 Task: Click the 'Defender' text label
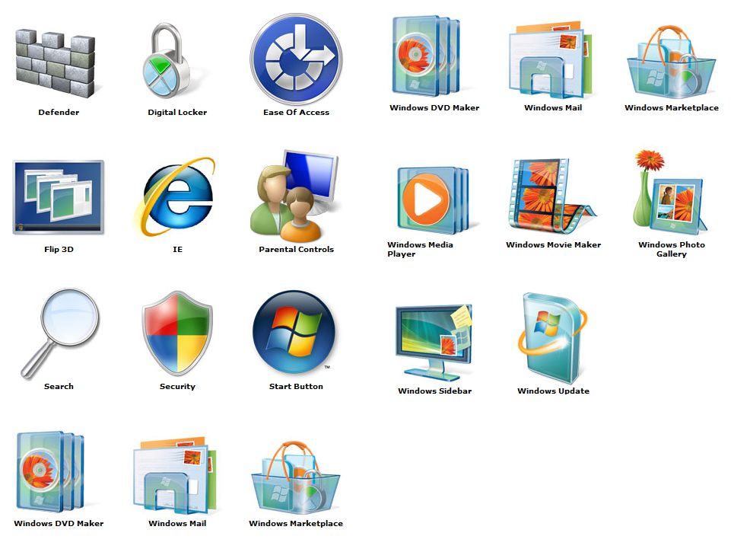[x=59, y=113]
